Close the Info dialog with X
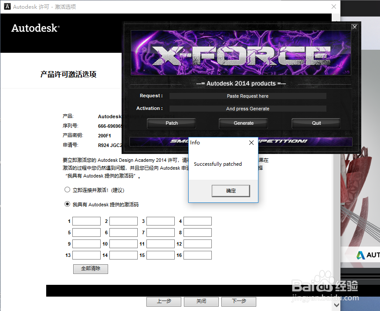Image resolution: width=380 pixels, height=311 pixels. click(251, 143)
